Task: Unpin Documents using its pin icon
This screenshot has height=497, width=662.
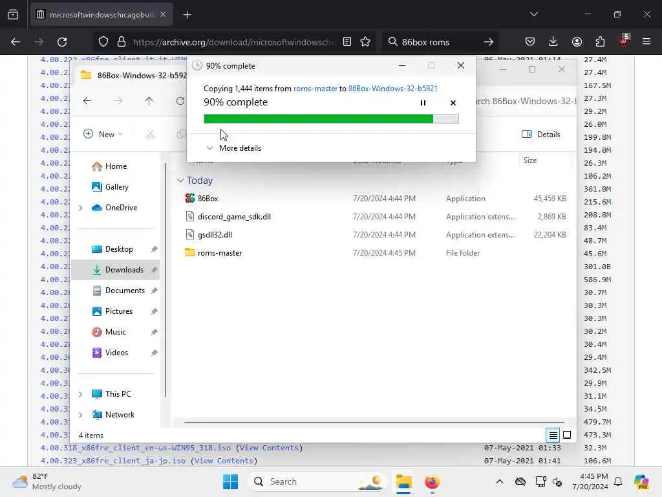Action: (x=154, y=291)
